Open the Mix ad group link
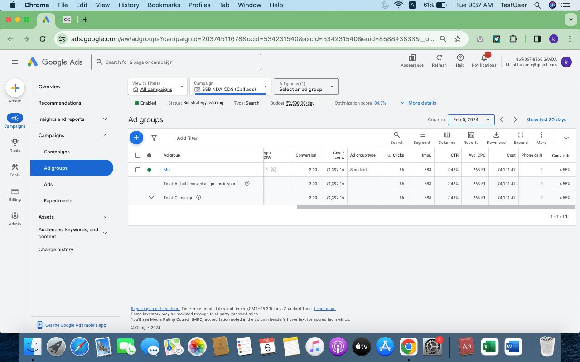This screenshot has height=362, width=580. [167, 170]
